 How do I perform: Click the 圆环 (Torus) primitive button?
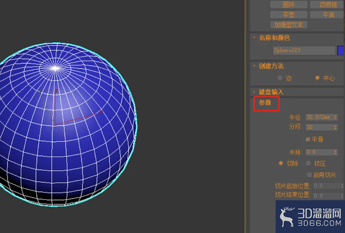pos(289,5)
